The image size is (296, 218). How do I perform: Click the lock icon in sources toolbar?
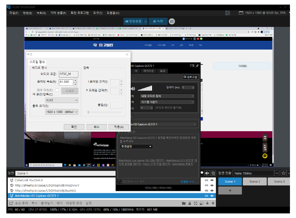click(x=190, y=203)
